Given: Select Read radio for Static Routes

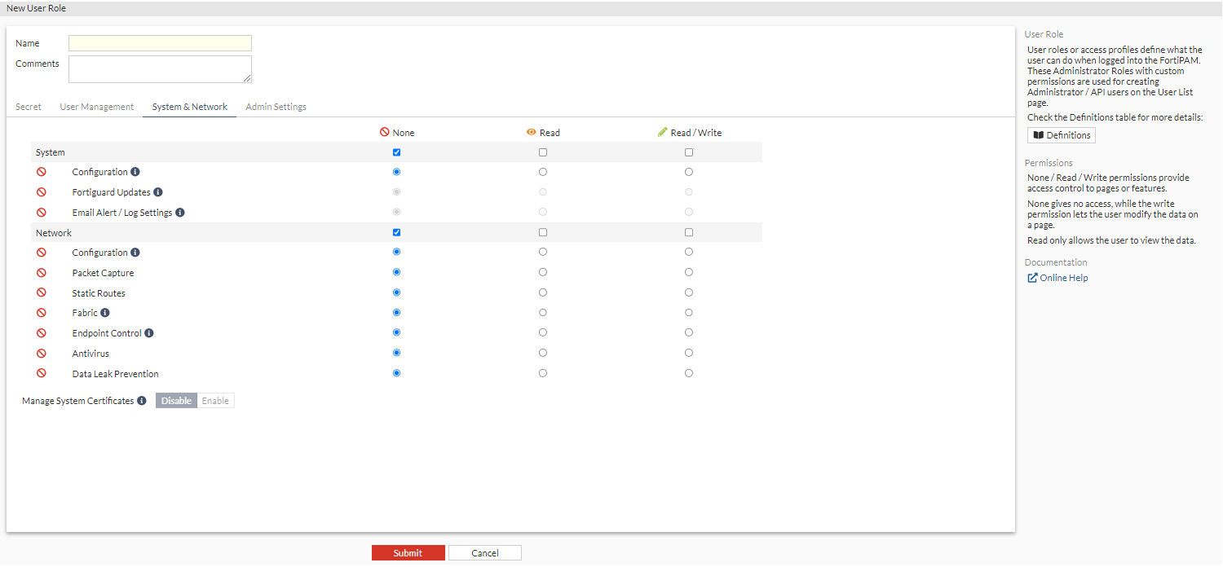Looking at the screenshot, I should tap(543, 292).
